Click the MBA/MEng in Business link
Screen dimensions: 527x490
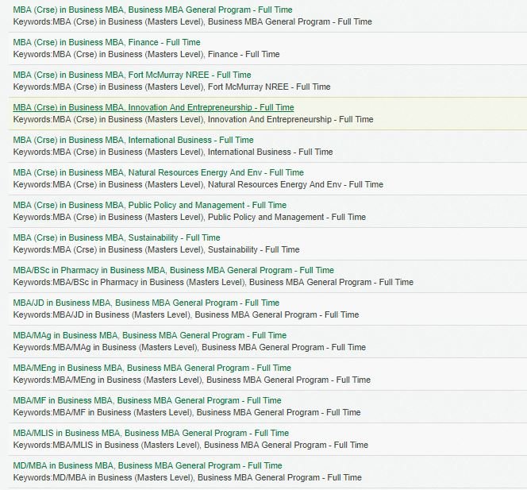[x=152, y=368]
